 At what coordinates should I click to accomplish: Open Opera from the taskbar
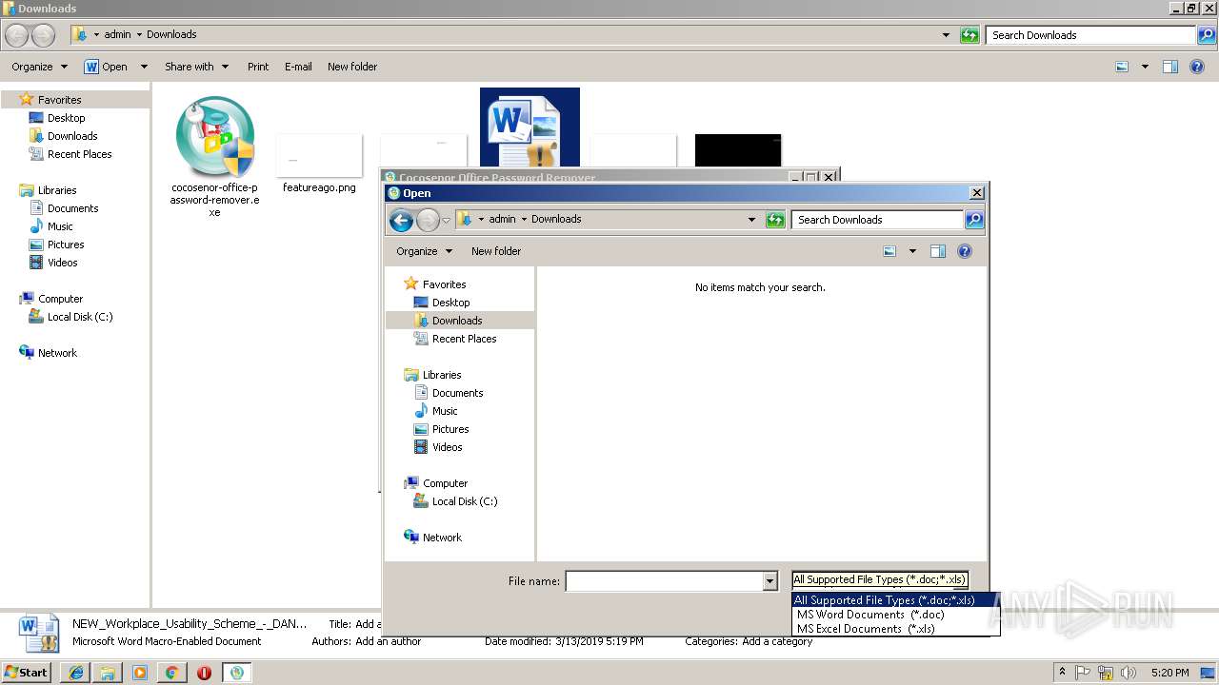click(204, 673)
